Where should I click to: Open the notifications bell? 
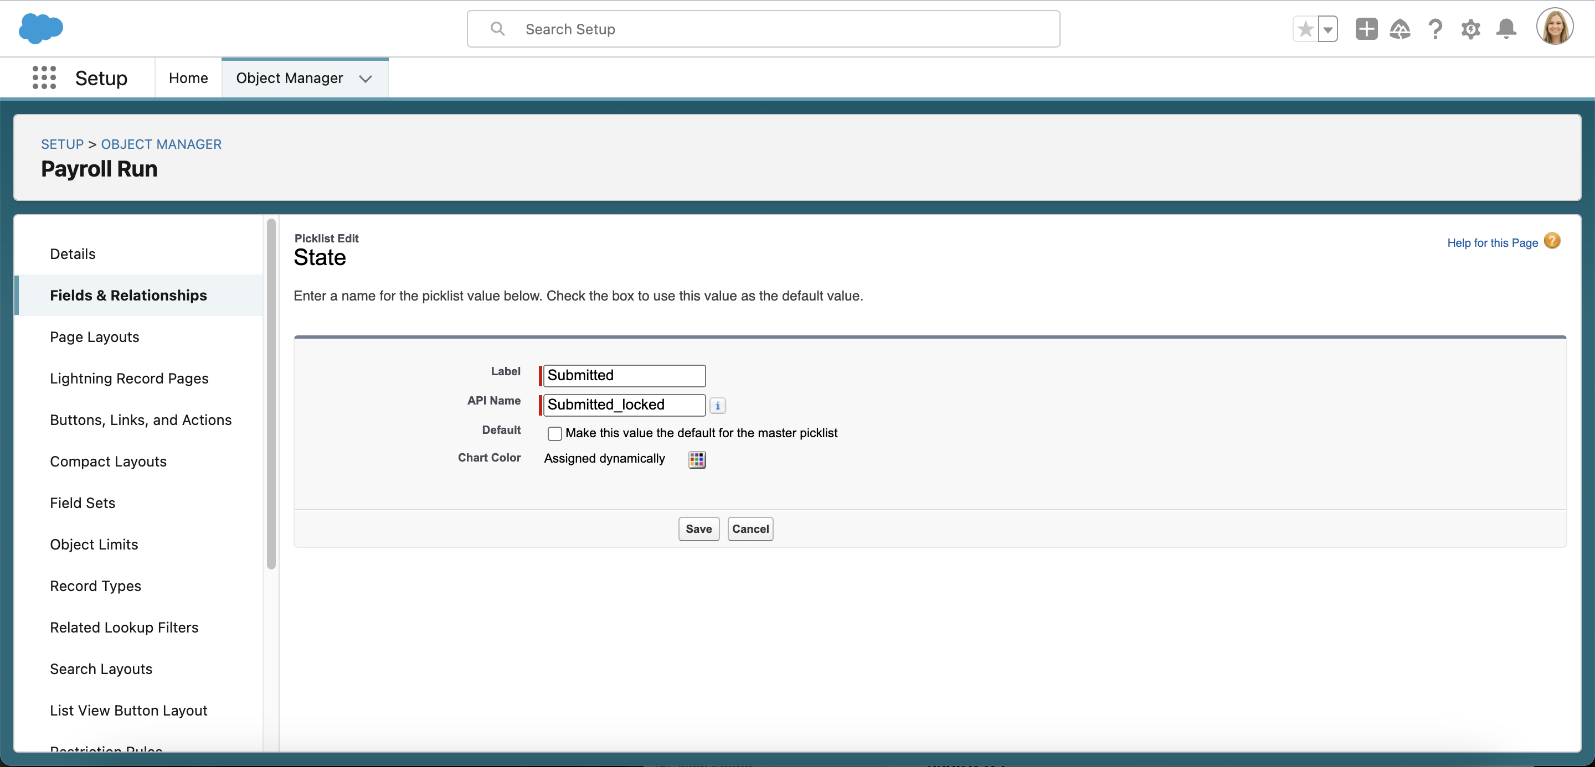1506,28
